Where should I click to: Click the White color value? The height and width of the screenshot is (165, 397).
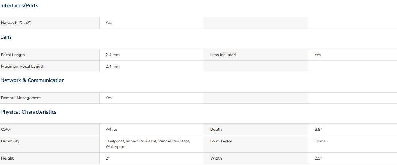point(111,130)
